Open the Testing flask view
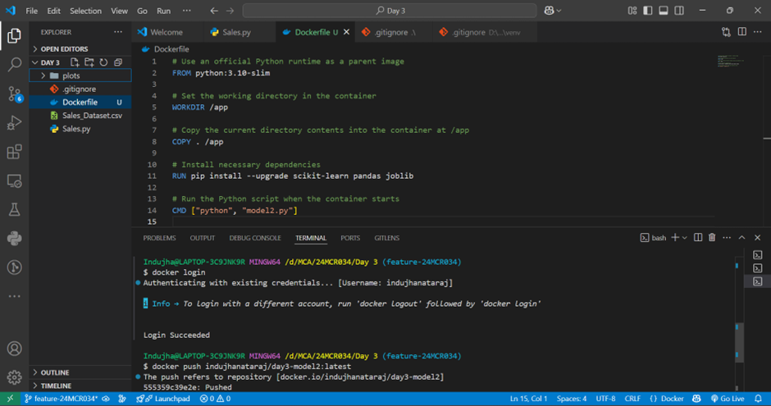 pyautogui.click(x=14, y=210)
